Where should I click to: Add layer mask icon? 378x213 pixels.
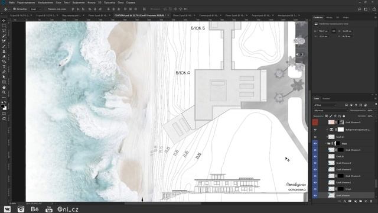point(350,201)
